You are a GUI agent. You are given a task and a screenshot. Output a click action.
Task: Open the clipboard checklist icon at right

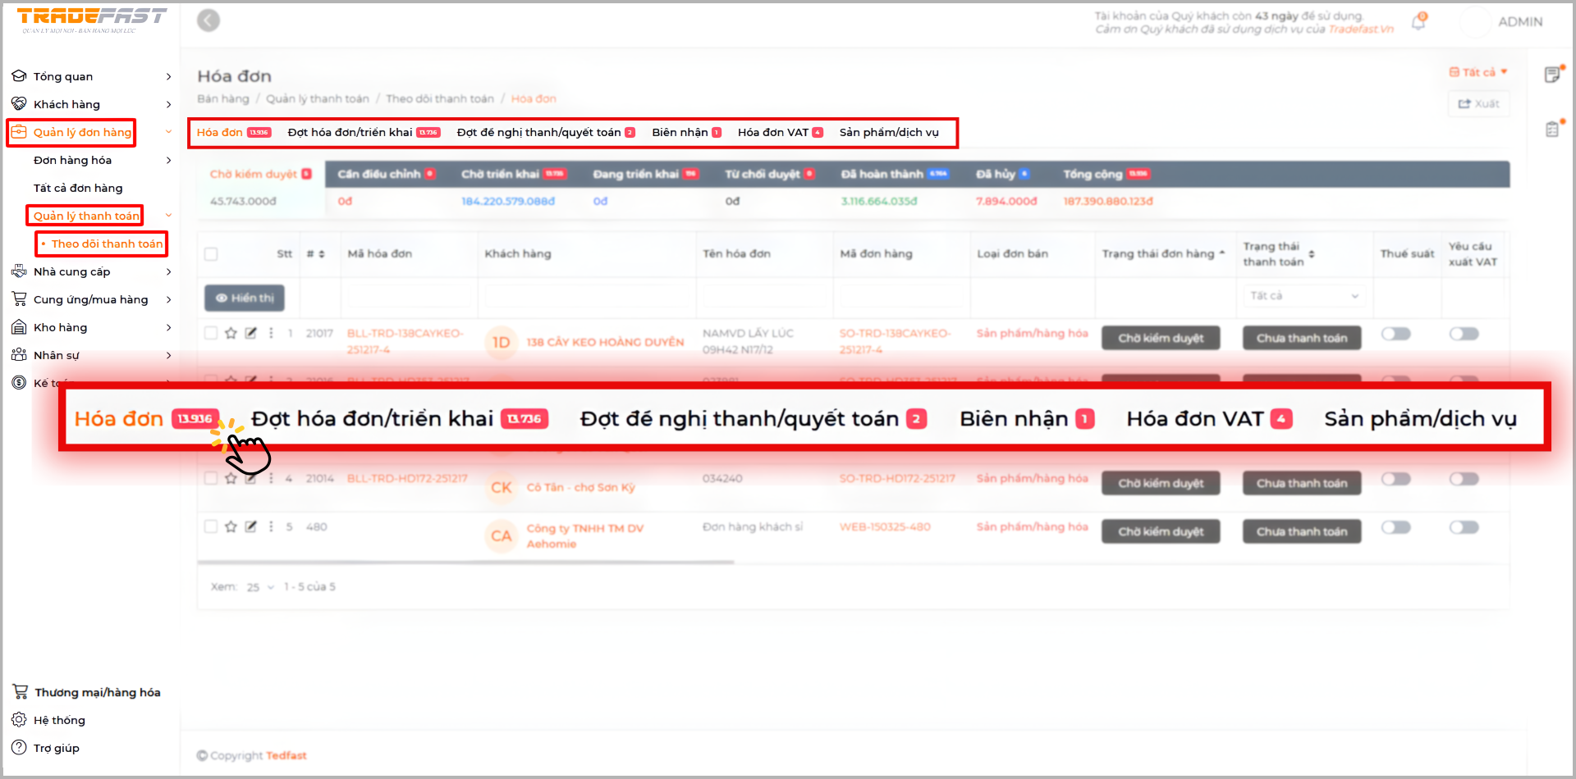point(1552,129)
